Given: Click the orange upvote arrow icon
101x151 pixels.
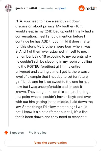Looking at the screenshot, I should (6, 133).
